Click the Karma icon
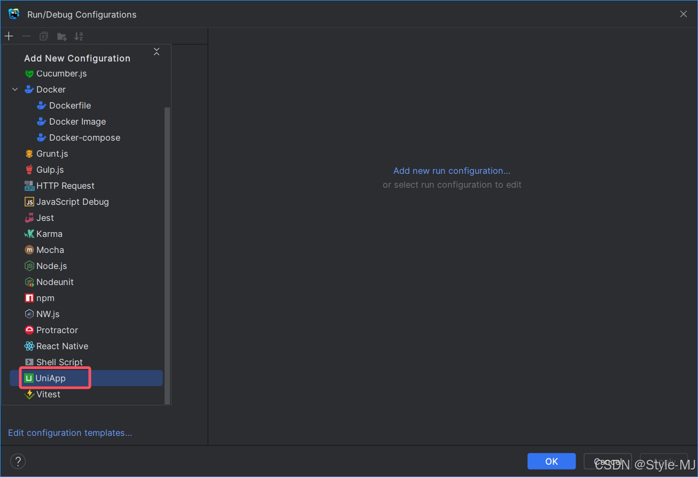The height and width of the screenshot is (477, 698). coord(29,234)
